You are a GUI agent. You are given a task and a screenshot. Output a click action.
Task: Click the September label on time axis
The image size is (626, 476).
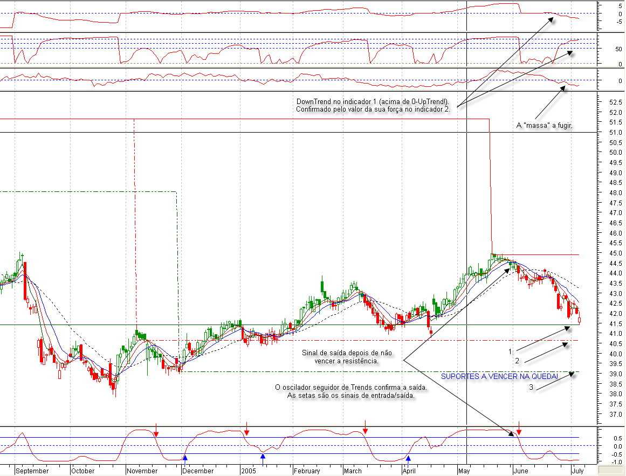pos(32,471)
